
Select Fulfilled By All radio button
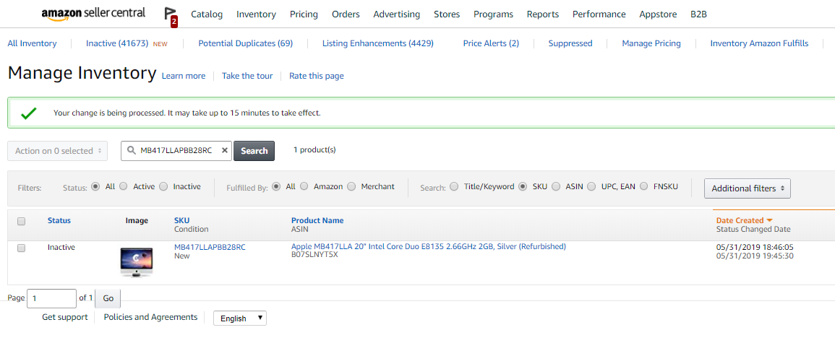(x=276, y=186)
